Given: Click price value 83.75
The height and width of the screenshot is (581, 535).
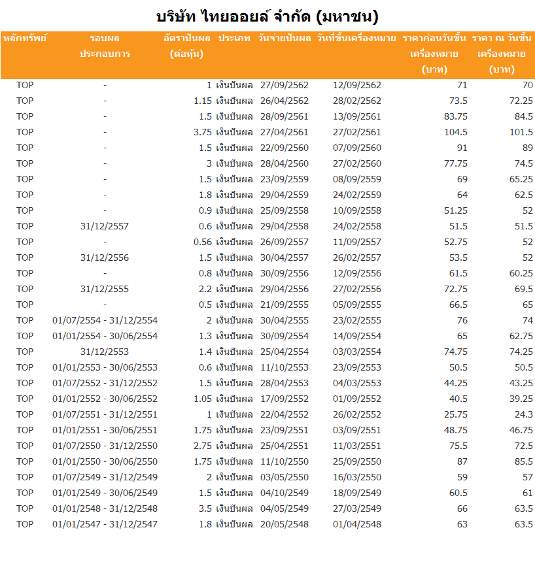Looking at the screenshot, I should point(456,116).
